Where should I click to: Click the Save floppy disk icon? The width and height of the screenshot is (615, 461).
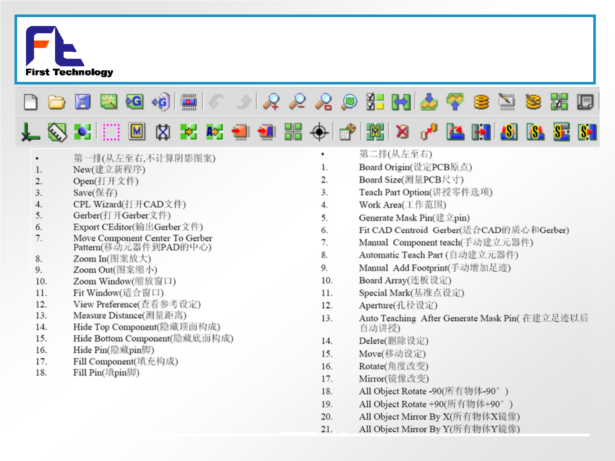(x=83, y=102)
